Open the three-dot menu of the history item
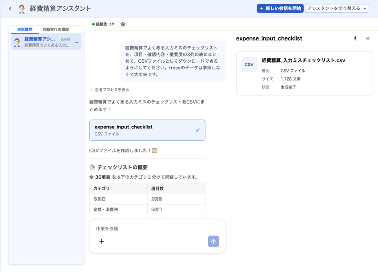 pos(76,42)
